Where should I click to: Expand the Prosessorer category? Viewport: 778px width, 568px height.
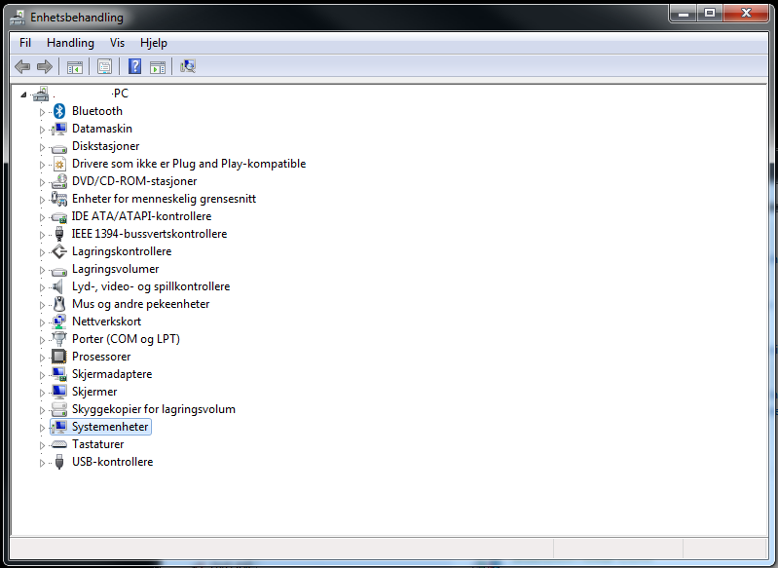coord(42,358)
